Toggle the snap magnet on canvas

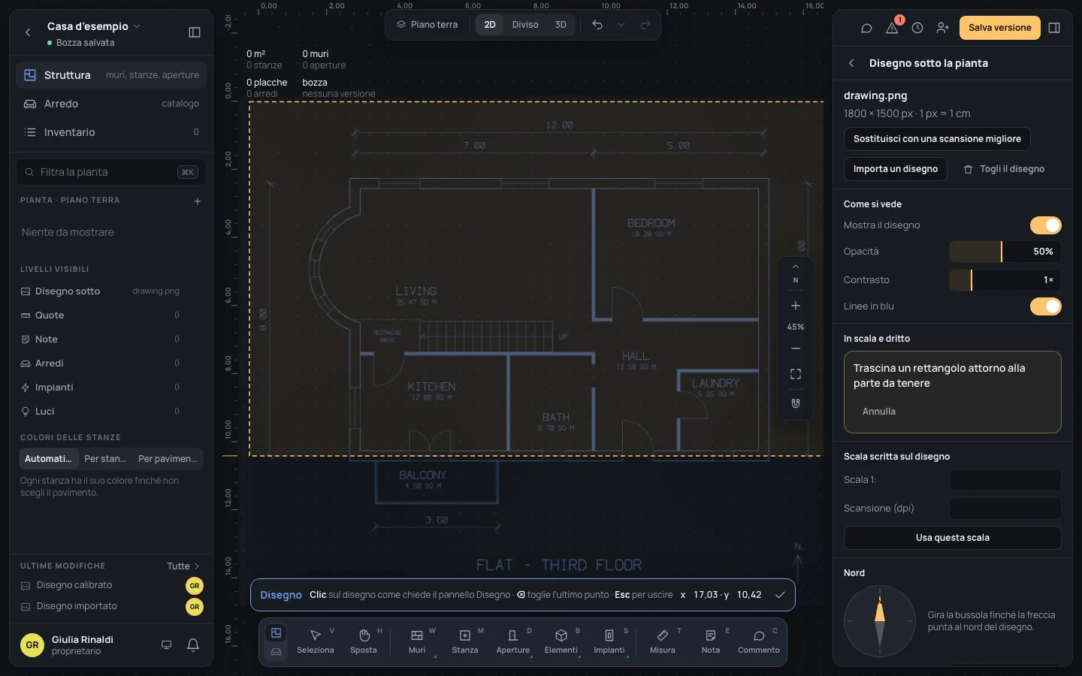[796, 403]
